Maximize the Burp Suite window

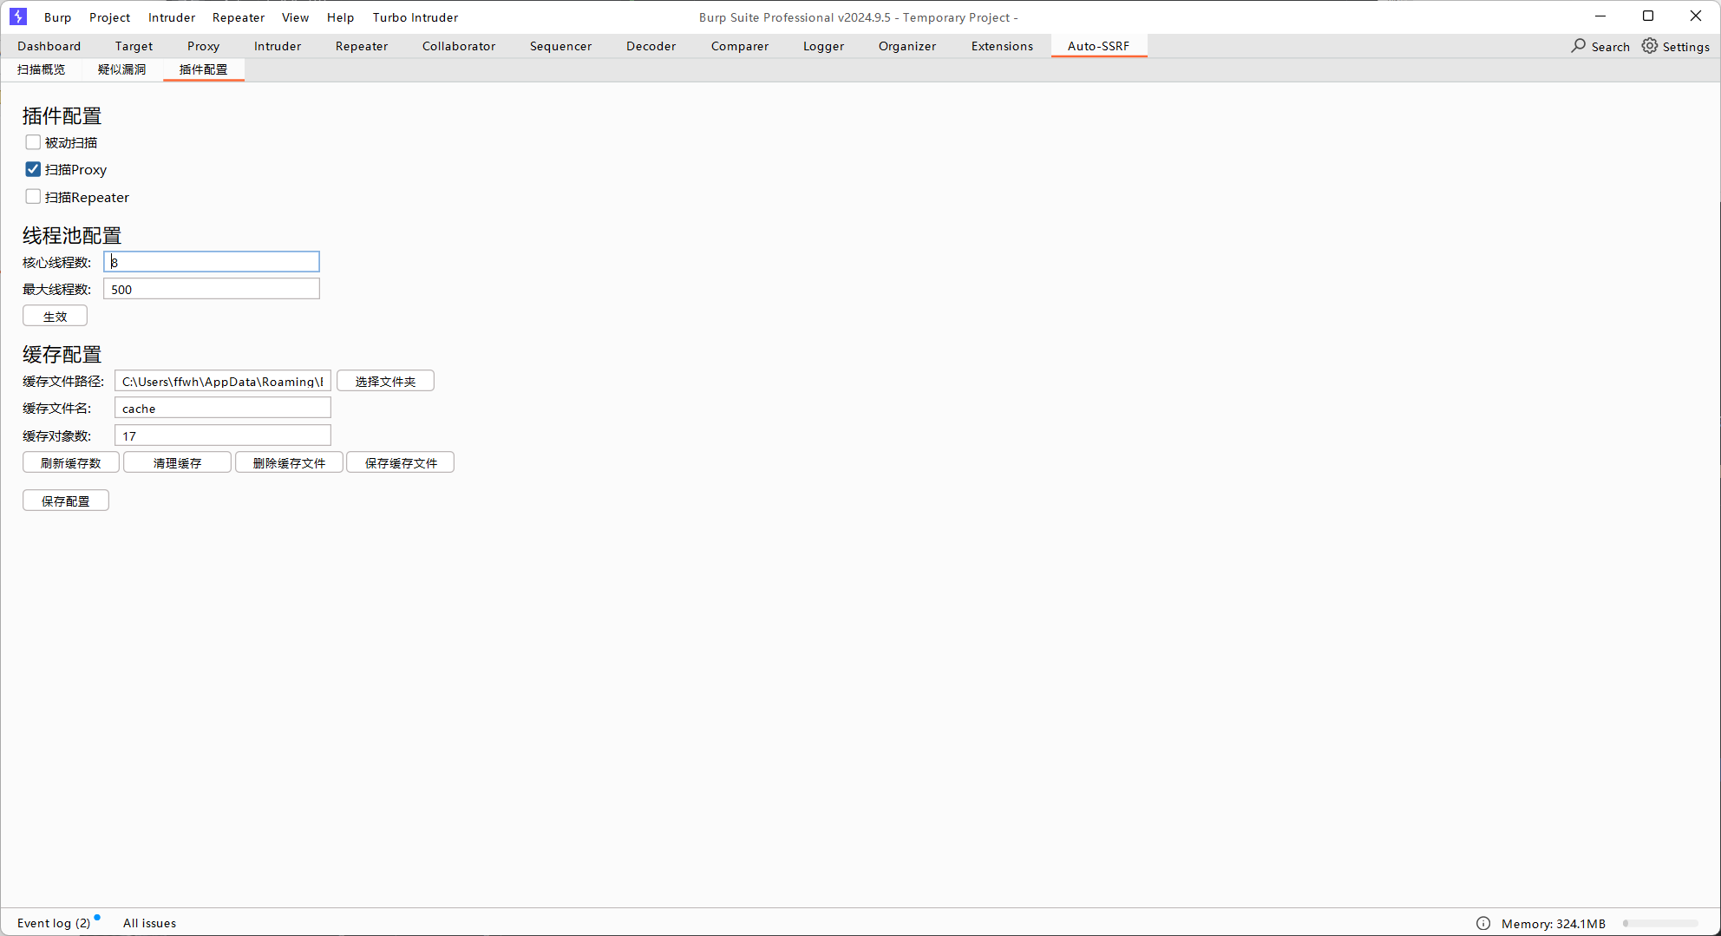(1648, 16)
